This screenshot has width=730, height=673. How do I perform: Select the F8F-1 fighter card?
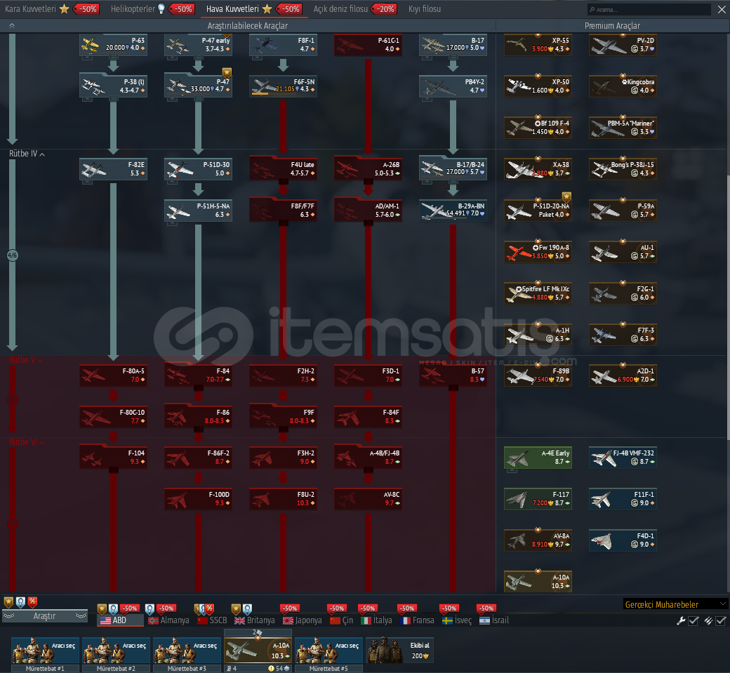[283, 45]
